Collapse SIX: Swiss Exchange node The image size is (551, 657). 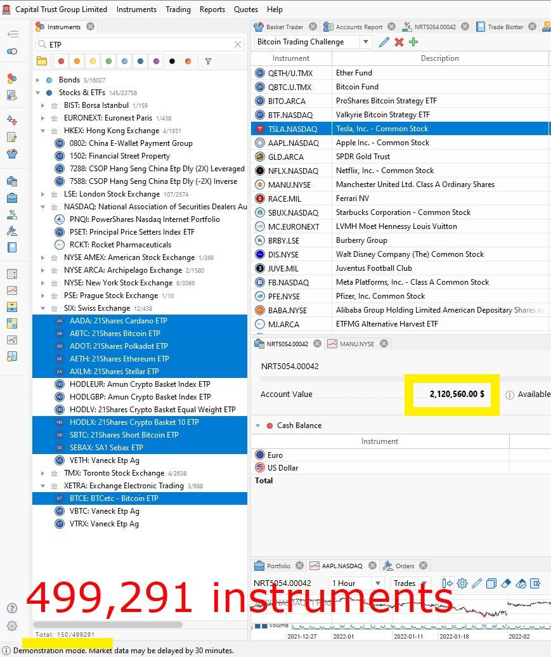(42, 308)
